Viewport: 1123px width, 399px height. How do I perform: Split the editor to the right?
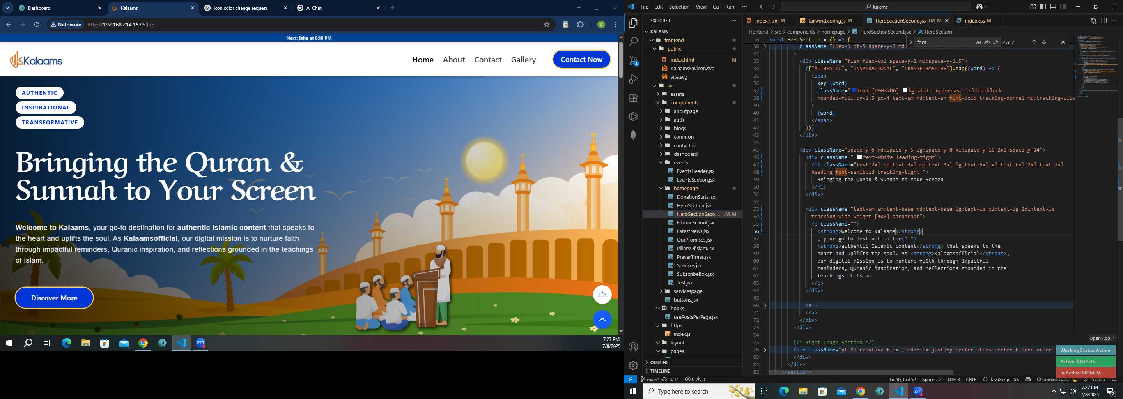click(x=1104, y=21)
